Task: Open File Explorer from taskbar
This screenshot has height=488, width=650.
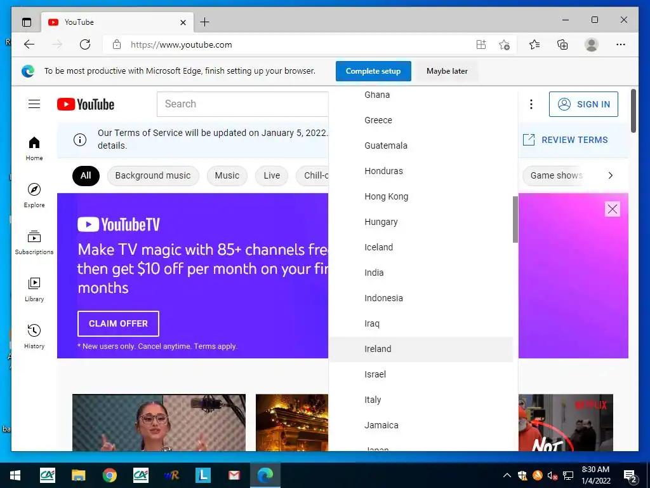Action: tap(78, 475)
